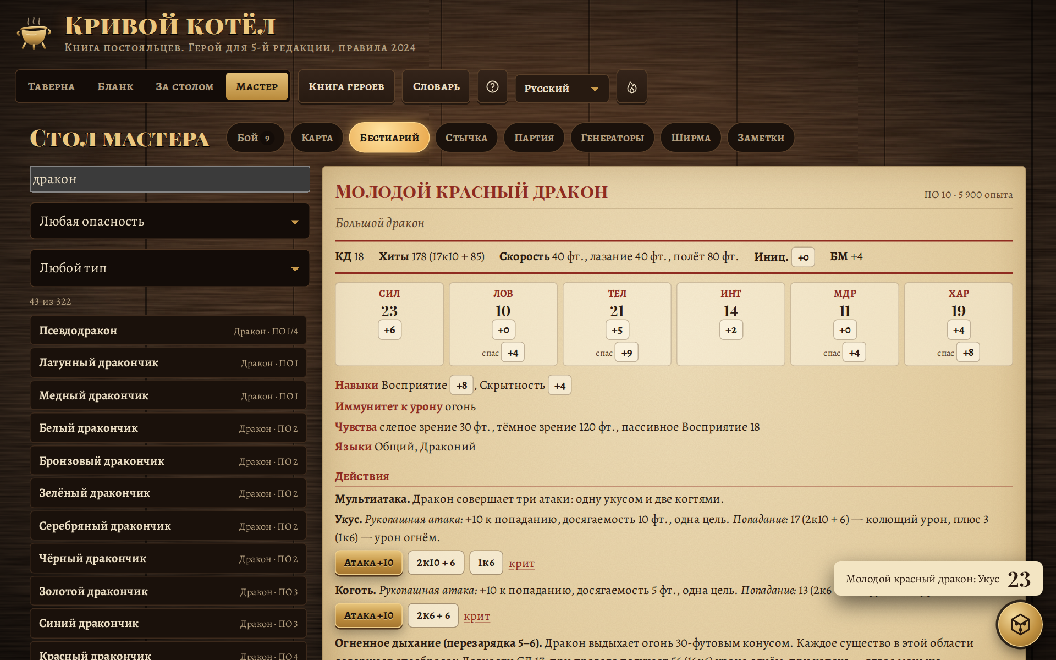Roll the СИЛ +6 modifier
The width and height of the screenshot is (1056, 660).
point(389,330)
